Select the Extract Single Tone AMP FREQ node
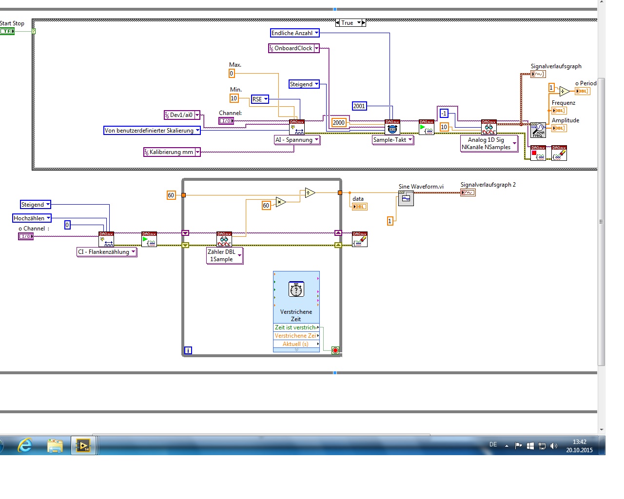The width and height of the screenshot is (624, 499). [x=538, y=130]
